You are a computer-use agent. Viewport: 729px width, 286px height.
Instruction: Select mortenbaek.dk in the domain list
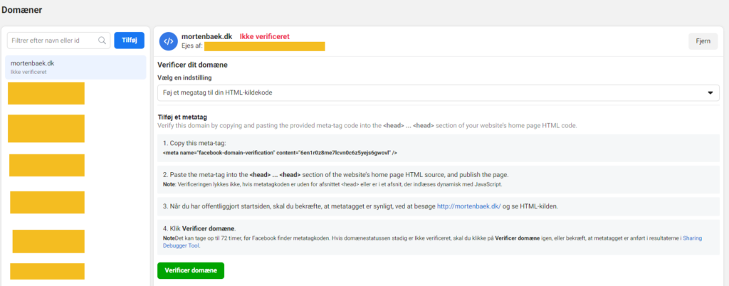tap(75, 68)
